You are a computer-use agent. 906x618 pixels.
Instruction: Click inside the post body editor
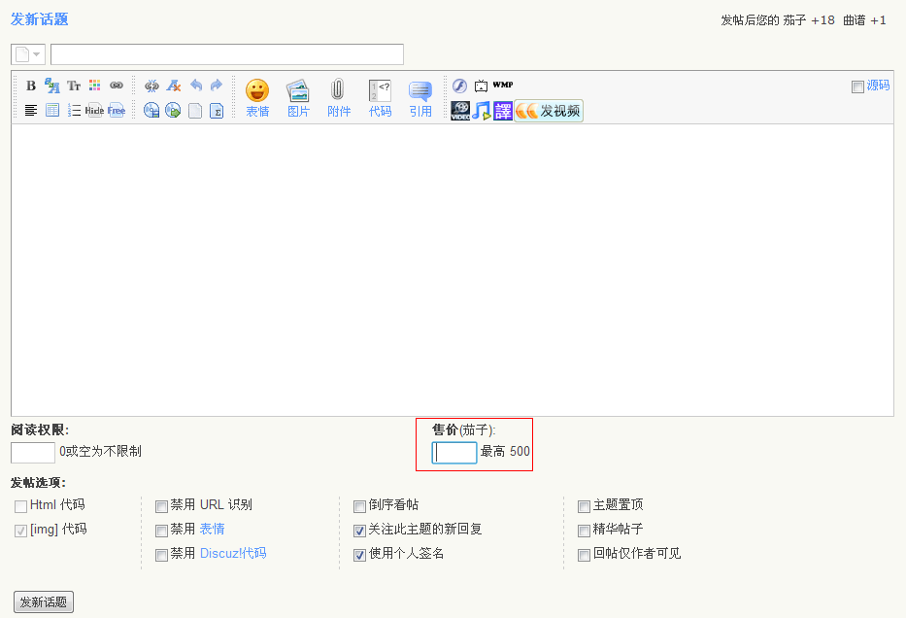[x=453, y=270]
